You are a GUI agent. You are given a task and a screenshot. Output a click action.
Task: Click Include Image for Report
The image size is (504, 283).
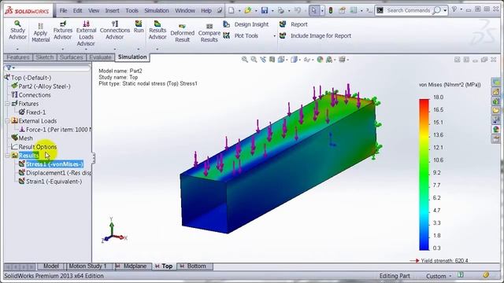click(315, 35)
